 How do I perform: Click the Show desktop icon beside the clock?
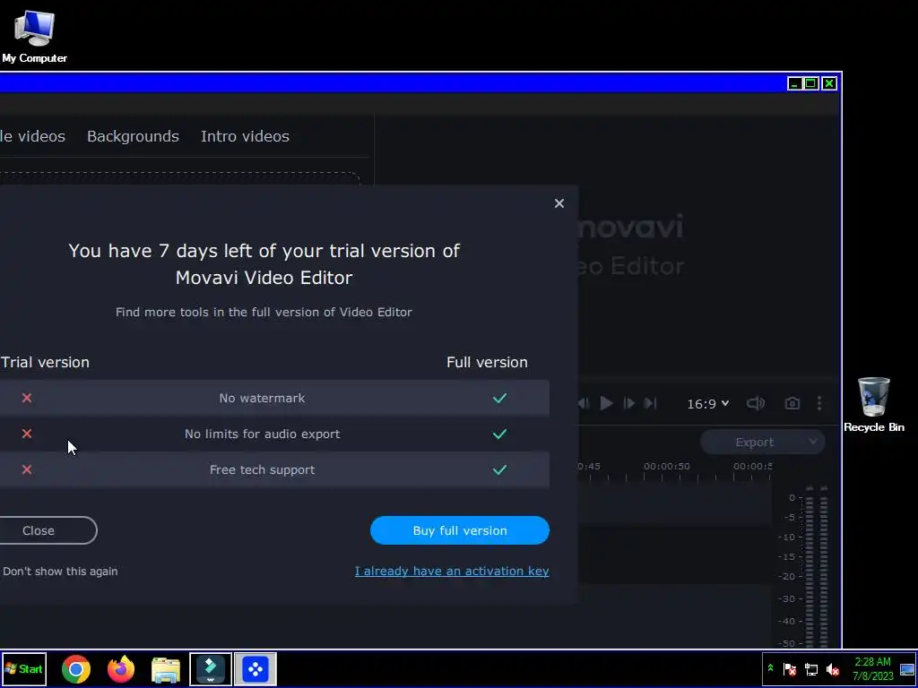pyautogui.click(x=907, y=668)
